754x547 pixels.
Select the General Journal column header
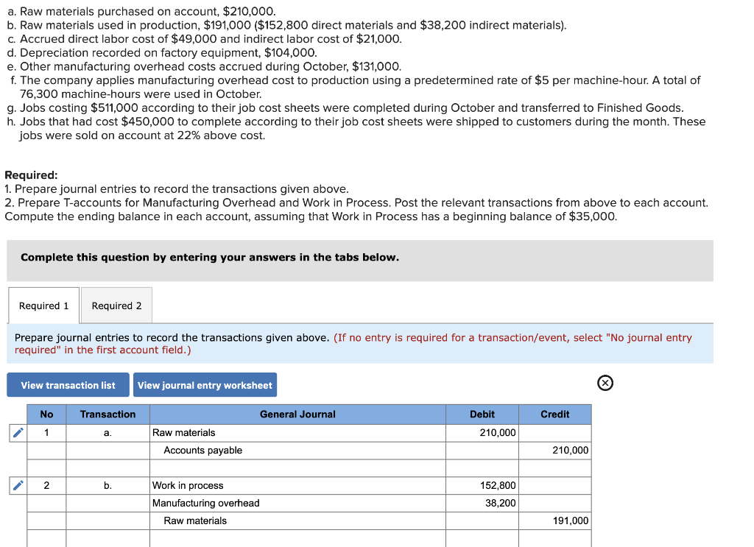[x=297, y=414]
